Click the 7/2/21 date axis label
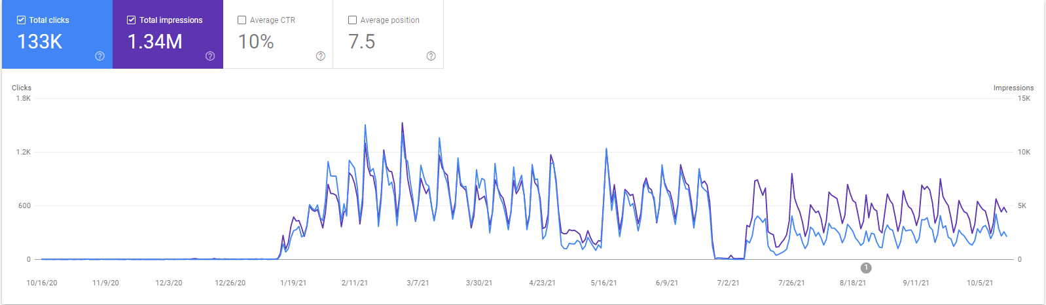 click(728, 283)
